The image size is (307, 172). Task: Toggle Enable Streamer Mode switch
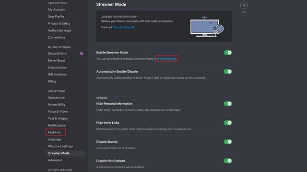pos(228,53)
